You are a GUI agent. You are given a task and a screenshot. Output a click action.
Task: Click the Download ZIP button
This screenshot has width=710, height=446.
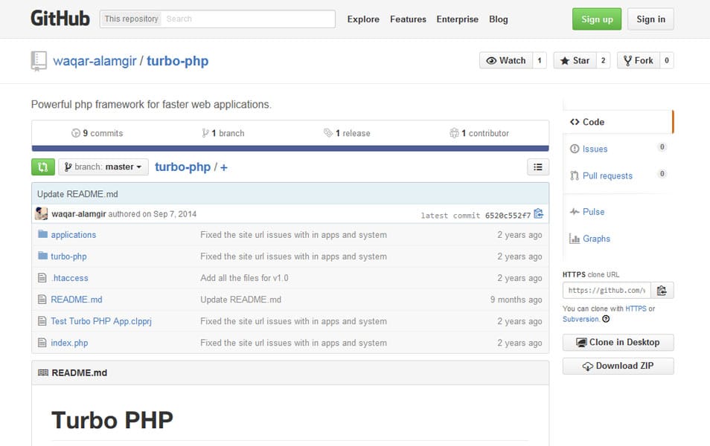(618, 366)
